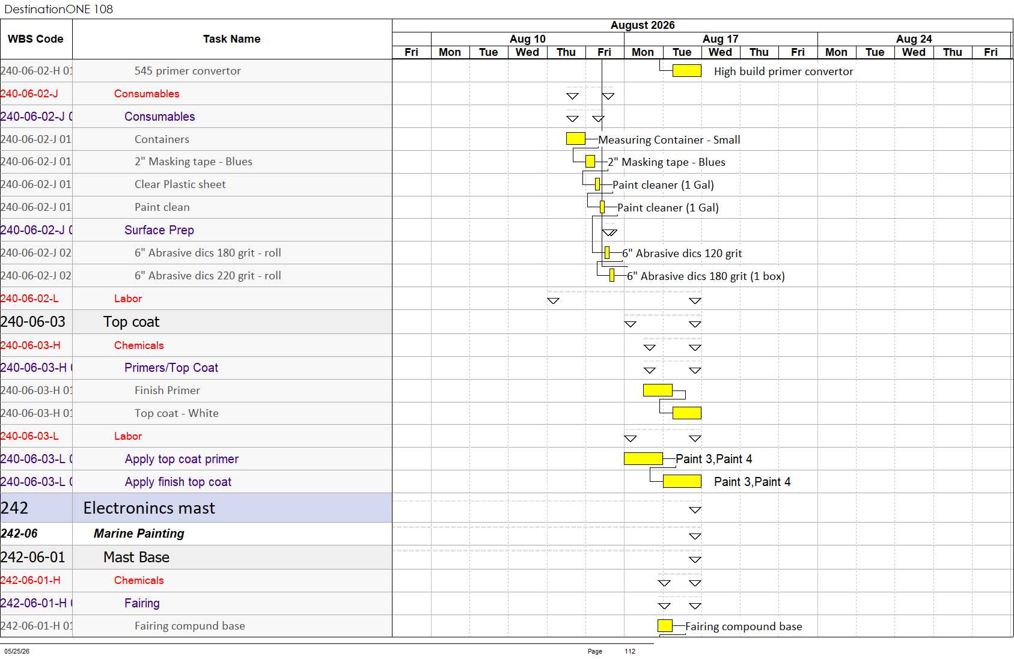Click the Electronincs mast summary end marker
The height and width of the screenshot is (659, 1014).
(695, 510)
